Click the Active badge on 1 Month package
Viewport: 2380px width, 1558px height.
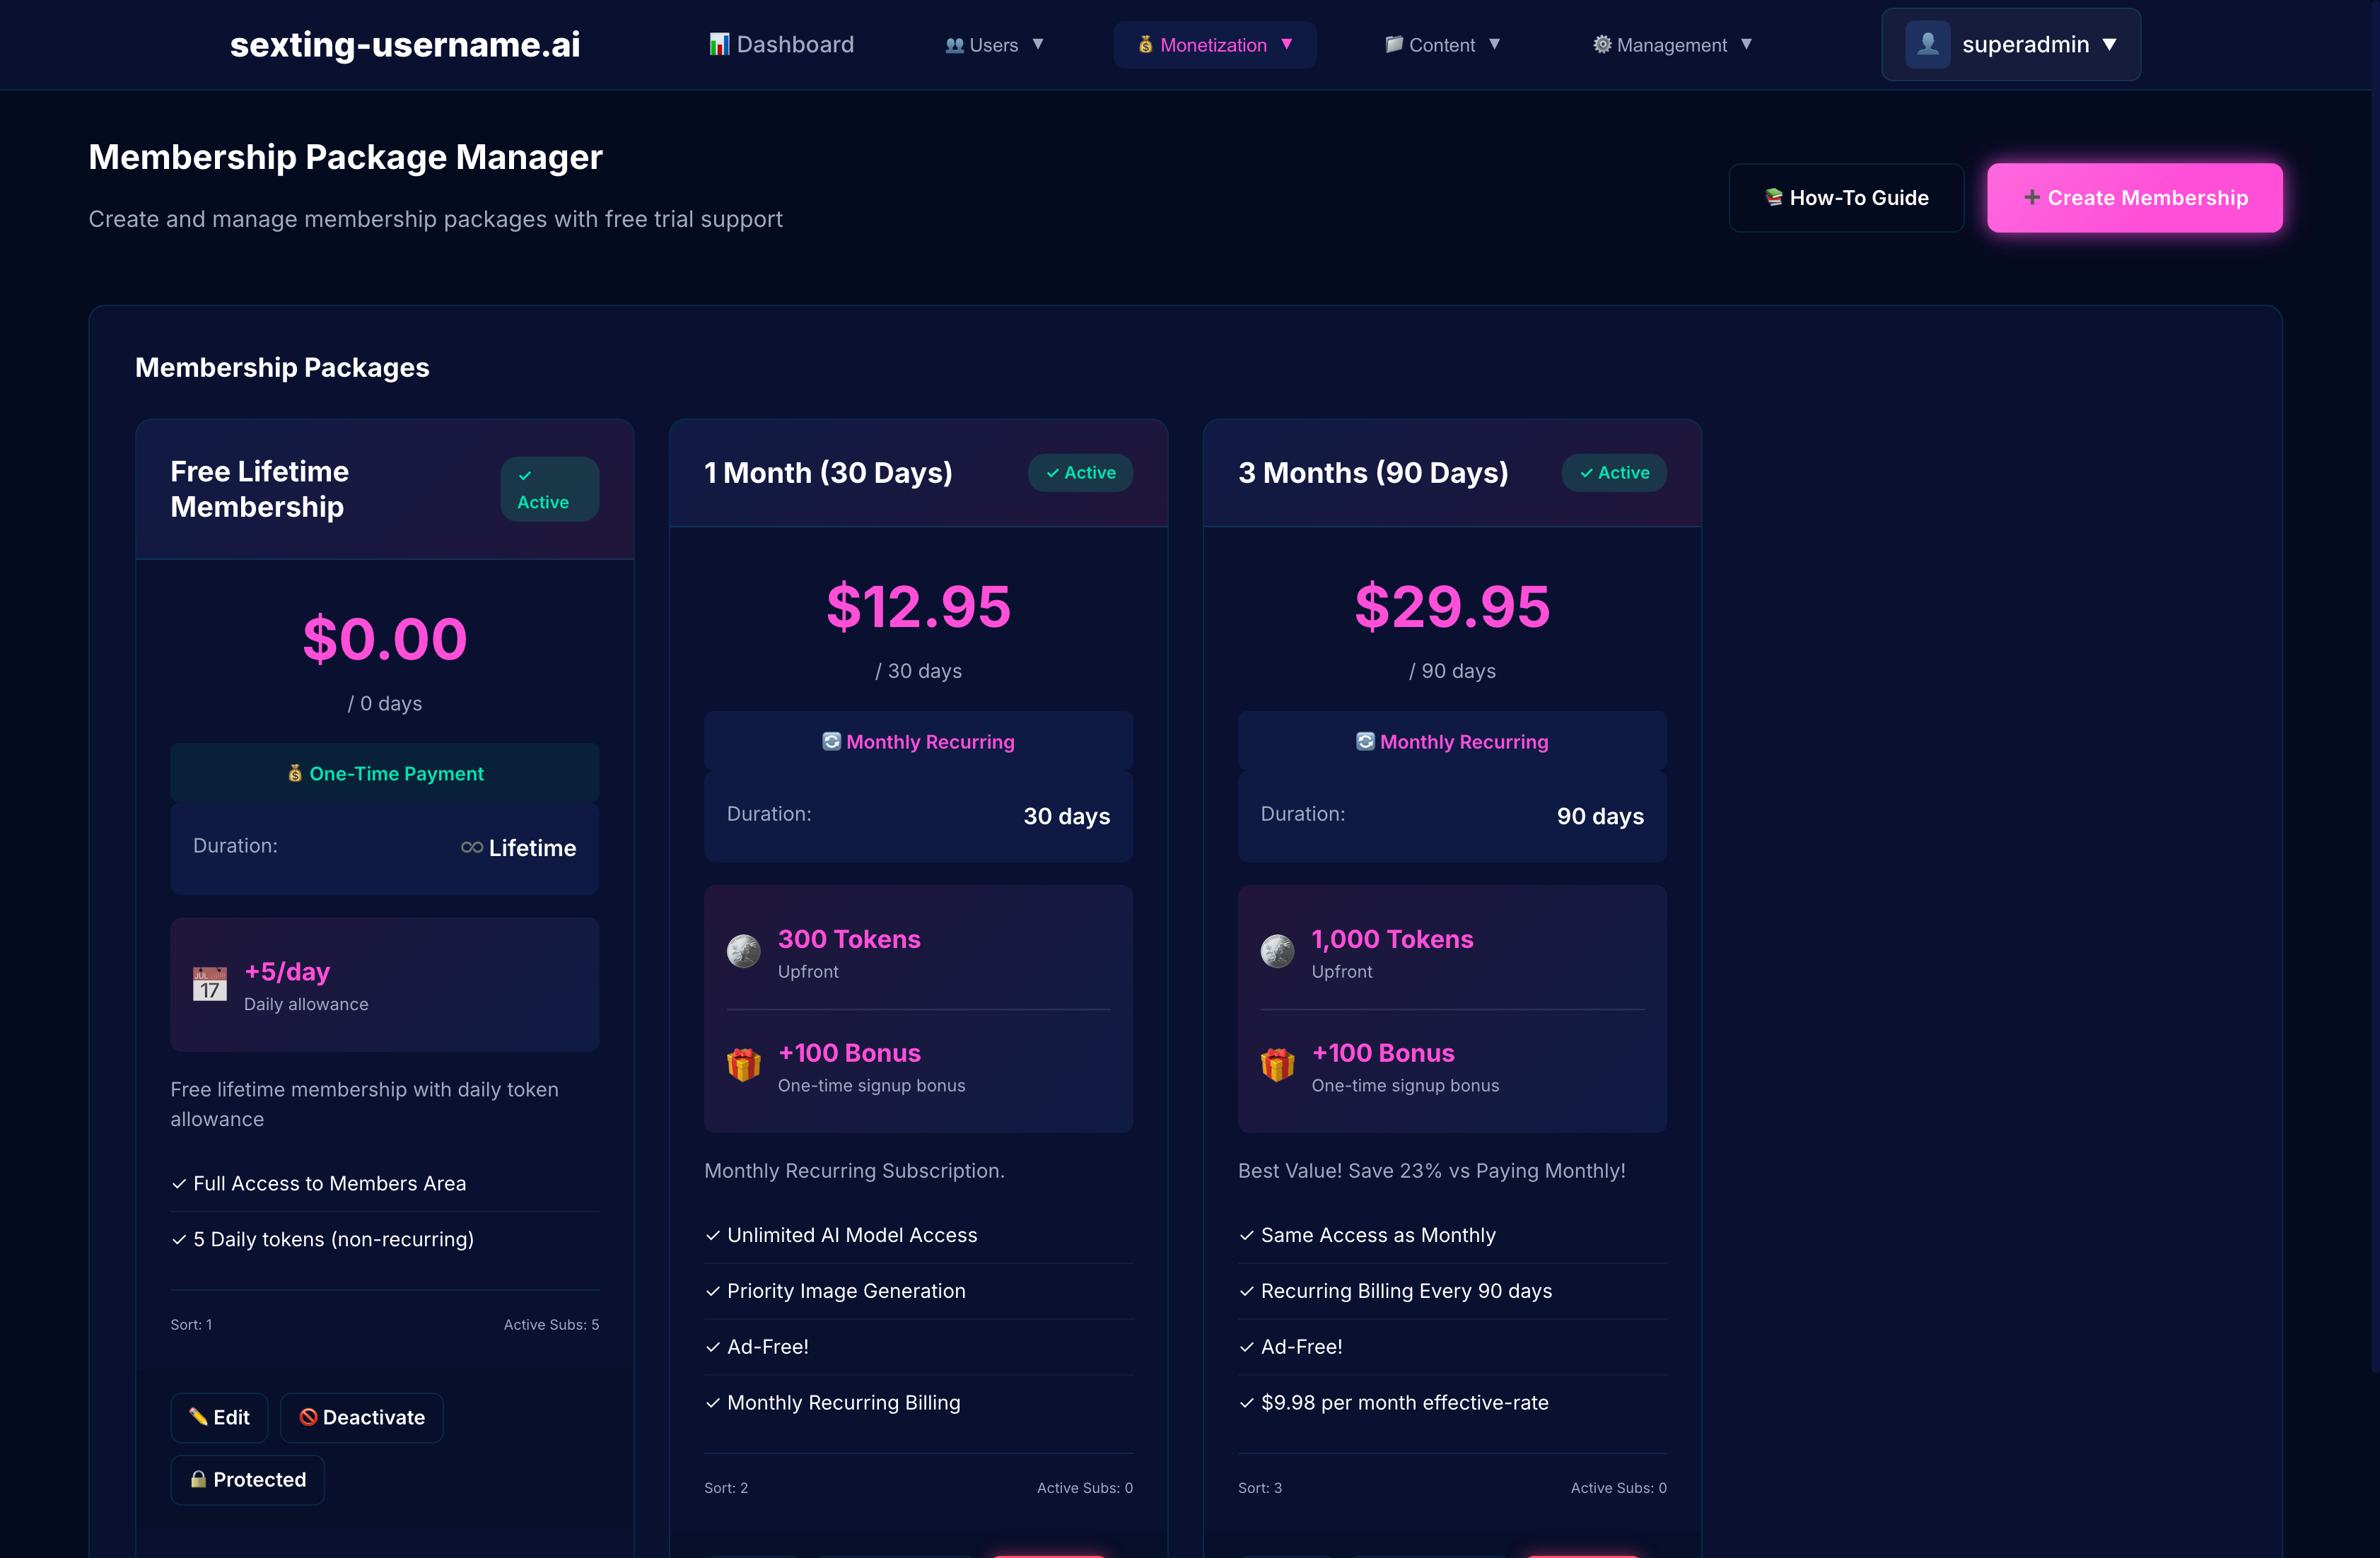tap(1080, 472)
